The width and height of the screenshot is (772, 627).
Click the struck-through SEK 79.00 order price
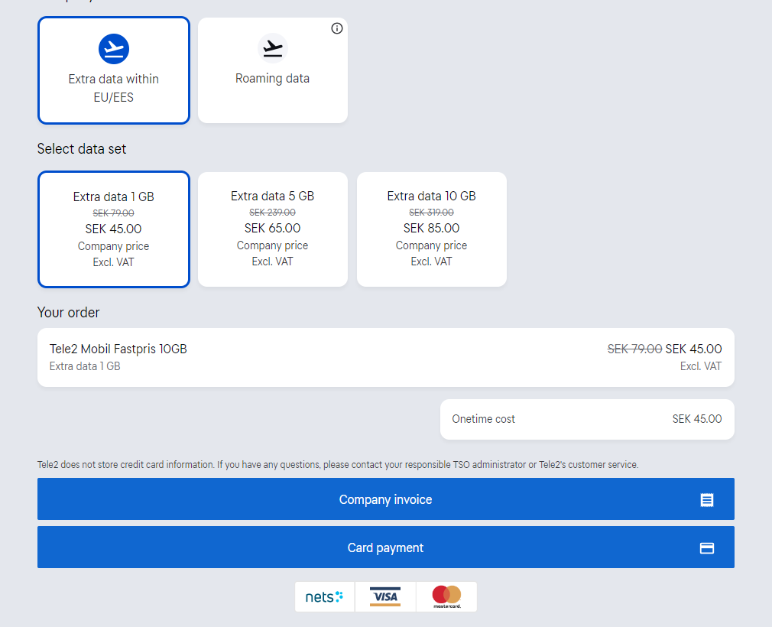(x=634, y=349)
